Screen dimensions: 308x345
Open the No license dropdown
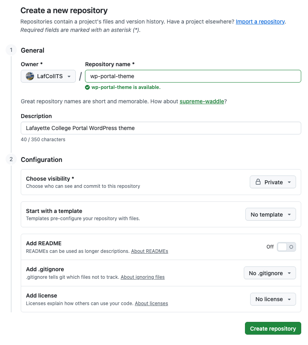(x=273, y=299)
